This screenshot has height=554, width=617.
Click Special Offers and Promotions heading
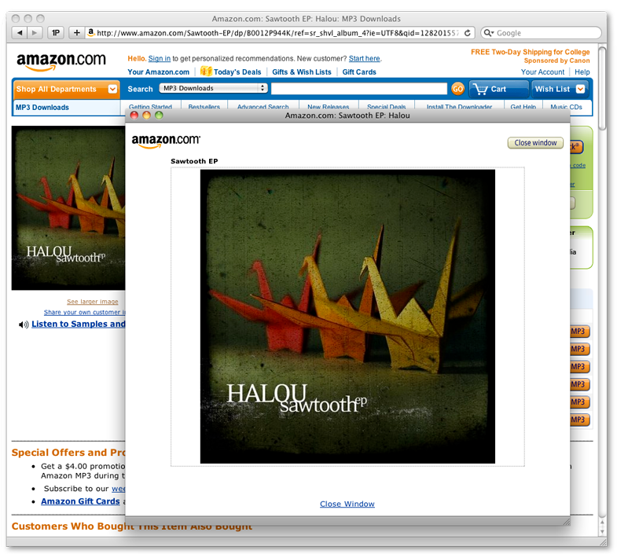click(x=68, y=453)
